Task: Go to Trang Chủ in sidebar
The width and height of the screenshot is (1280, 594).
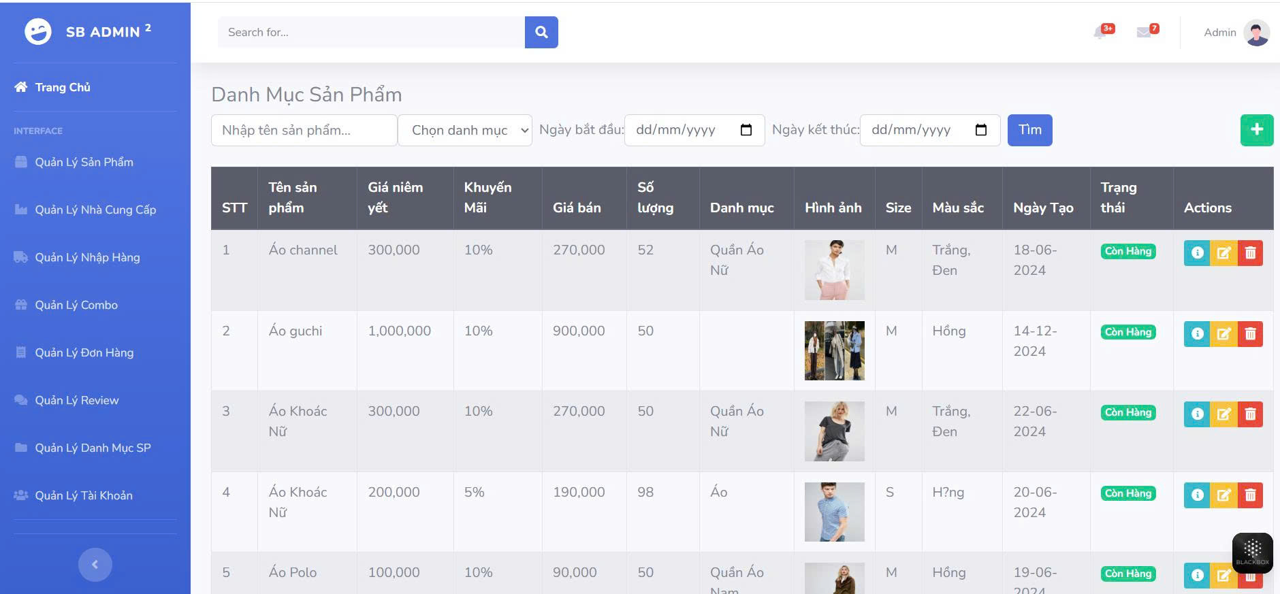Action: tap(63, 87)
